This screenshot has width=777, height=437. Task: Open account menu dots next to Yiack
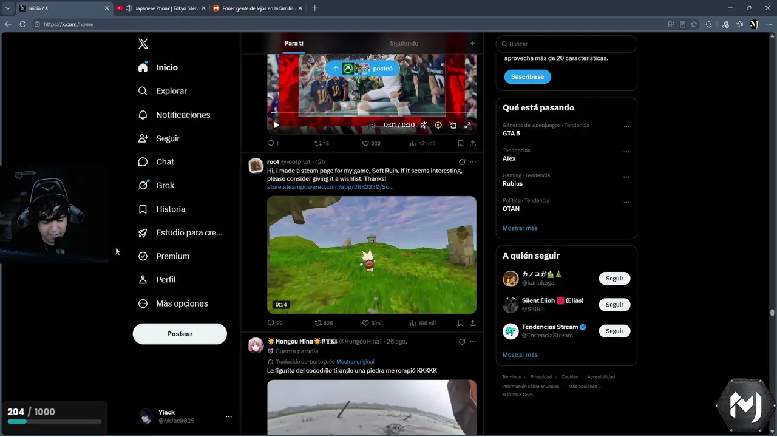[x=229, y=416]
